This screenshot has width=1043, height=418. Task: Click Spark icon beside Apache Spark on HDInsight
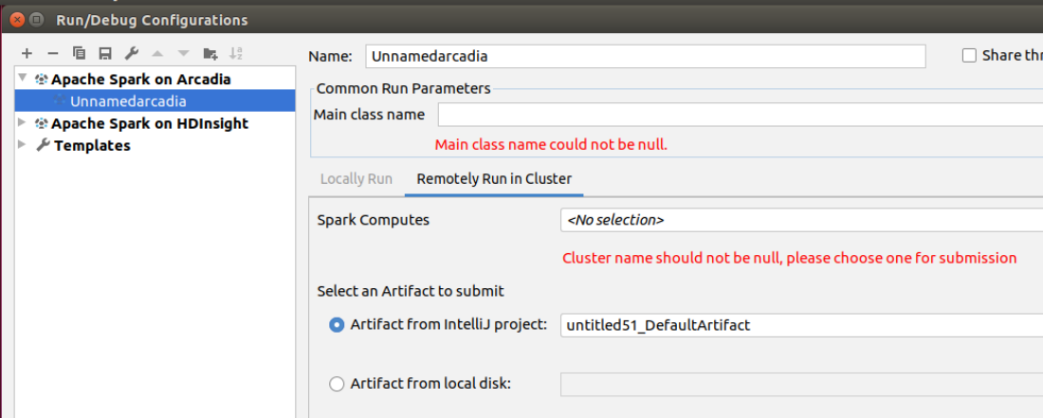click(41, 123)
